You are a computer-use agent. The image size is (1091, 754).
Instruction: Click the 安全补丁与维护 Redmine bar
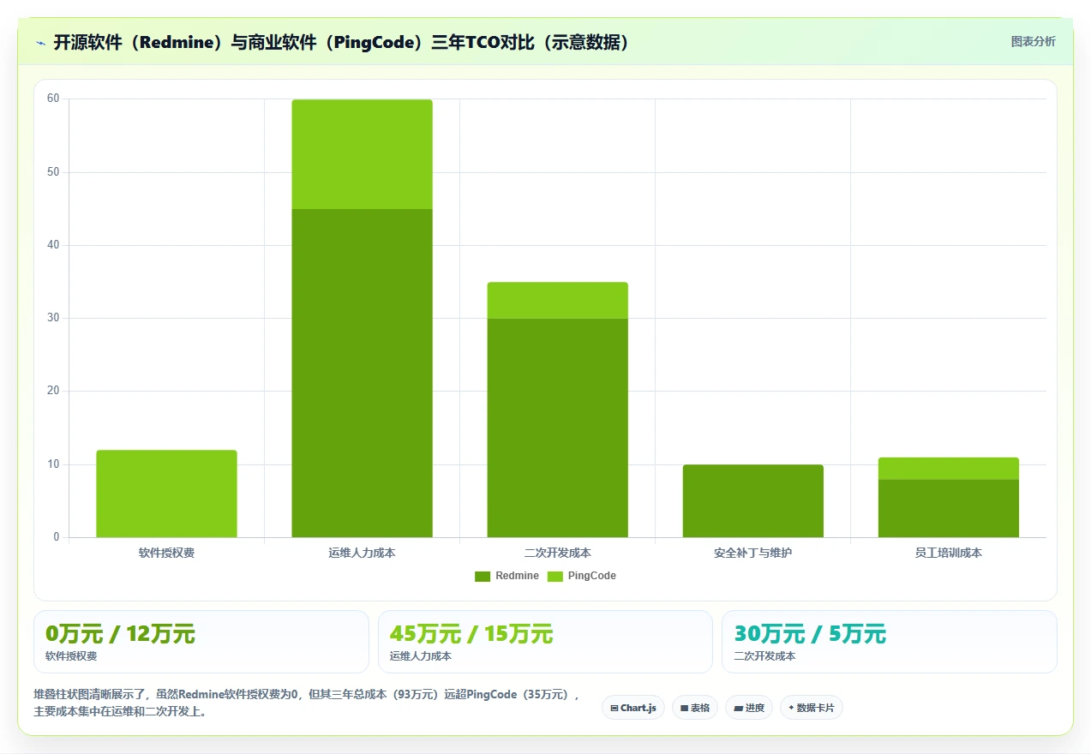(x=752, y=500)
